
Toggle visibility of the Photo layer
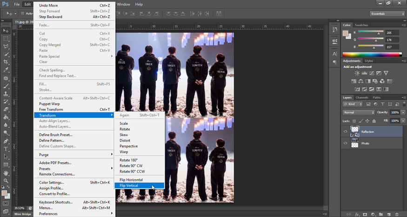[345, 143]
